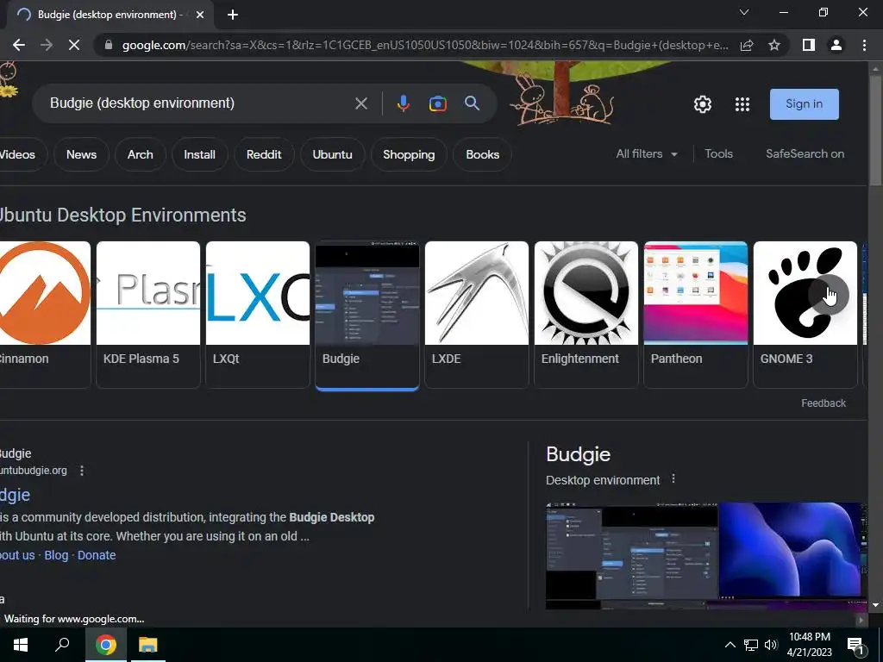Open the Blog sitelink
This screenshot has height=662, width=883.
[56, 555]
